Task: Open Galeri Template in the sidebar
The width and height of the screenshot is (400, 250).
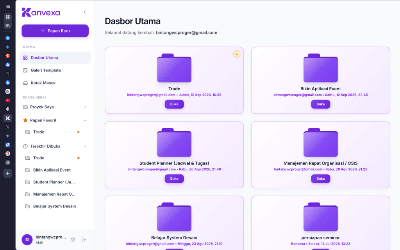Action: click(55, 70)
